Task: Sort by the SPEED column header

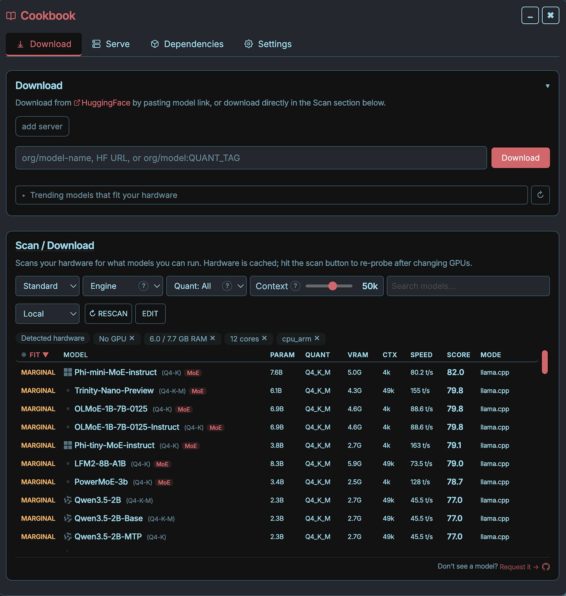Action: [421, 355]
